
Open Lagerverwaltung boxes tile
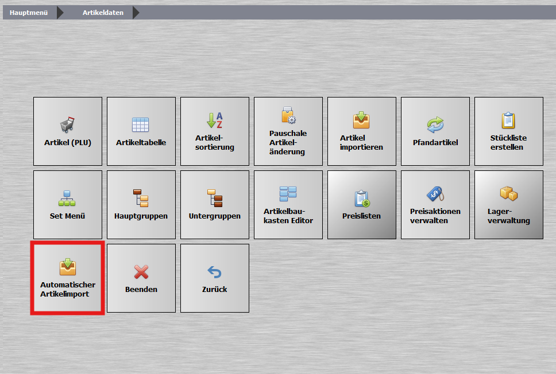tap(508, 204)
